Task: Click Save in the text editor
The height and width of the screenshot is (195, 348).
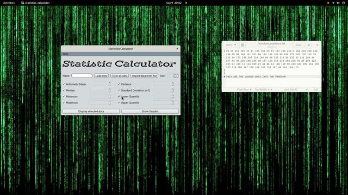Action: point(299,45)
